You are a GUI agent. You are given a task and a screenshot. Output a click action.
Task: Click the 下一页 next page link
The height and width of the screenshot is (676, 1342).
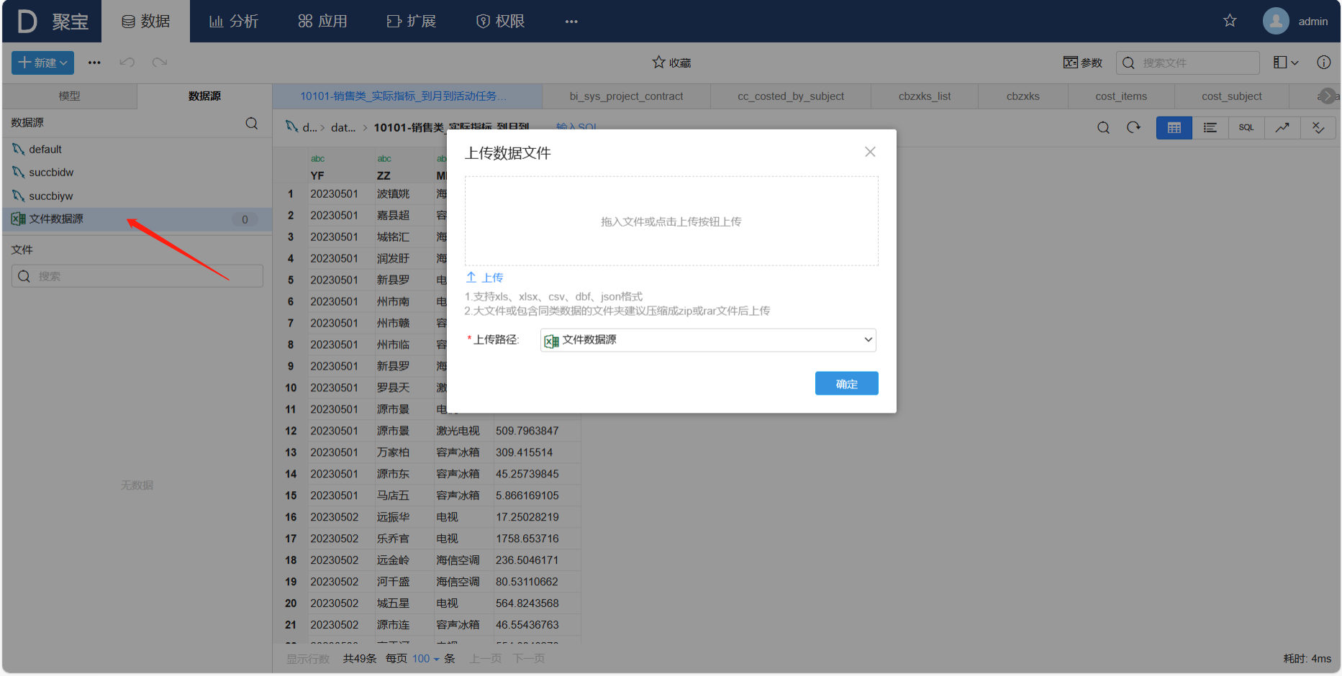click(x=529, y=659)
